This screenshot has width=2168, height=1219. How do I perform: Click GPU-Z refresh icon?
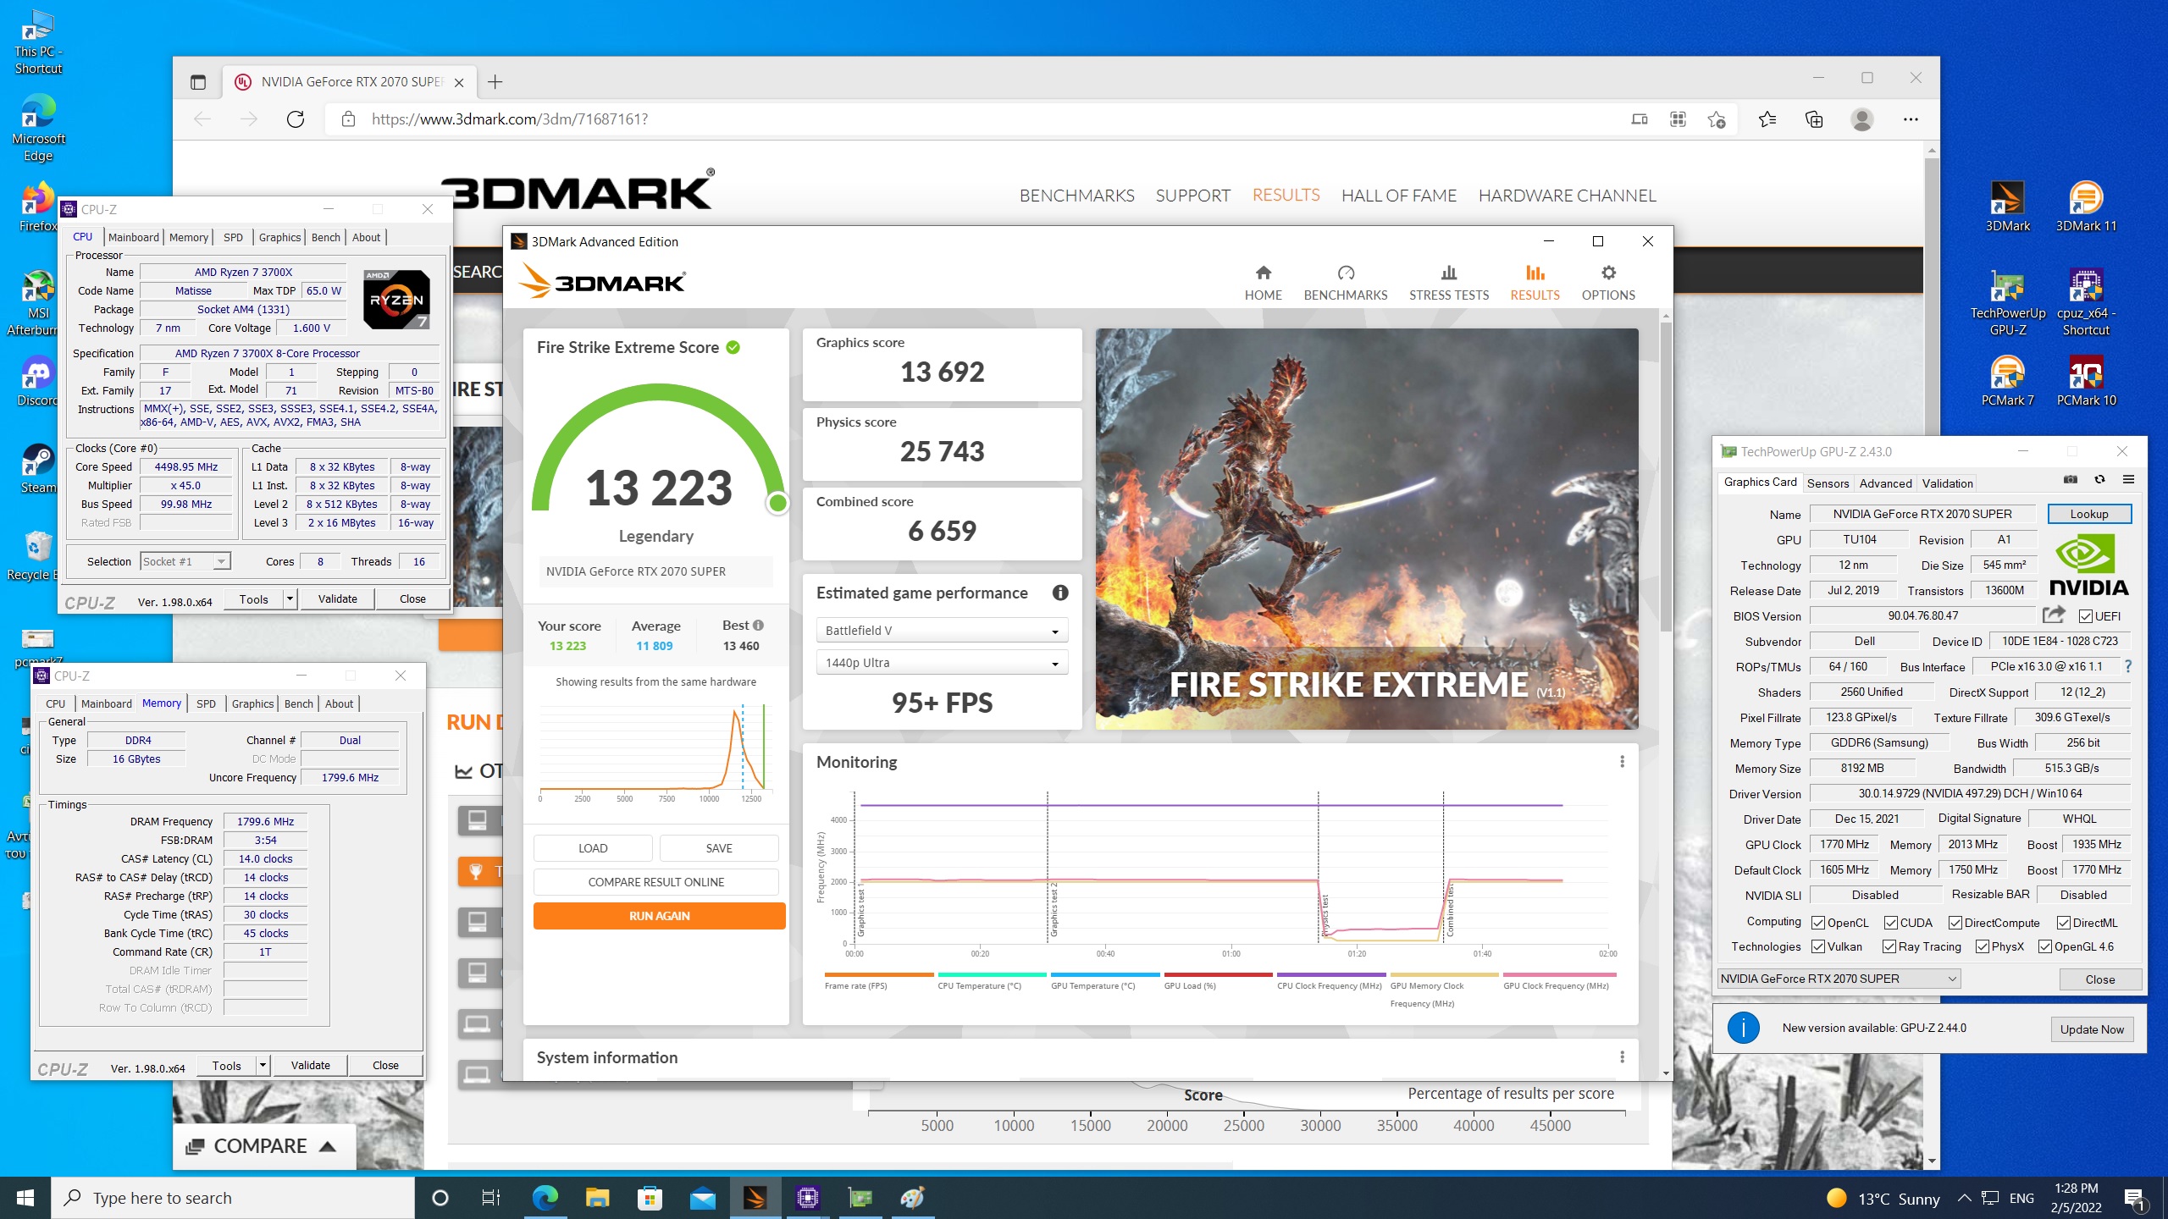[x=2099, y=480]
